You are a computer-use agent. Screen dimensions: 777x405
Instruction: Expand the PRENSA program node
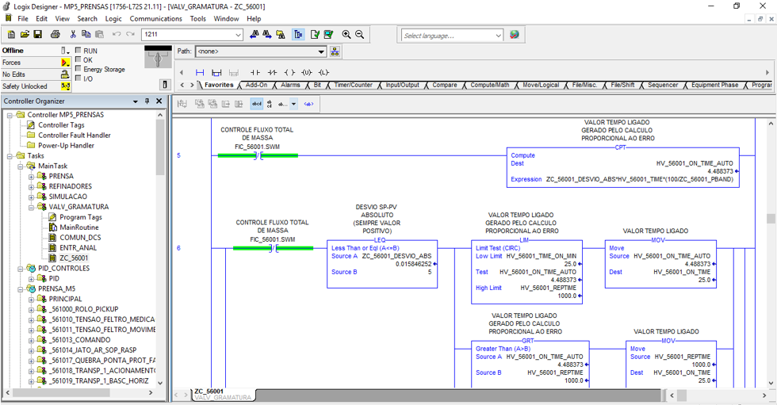[x=31, y=176]
